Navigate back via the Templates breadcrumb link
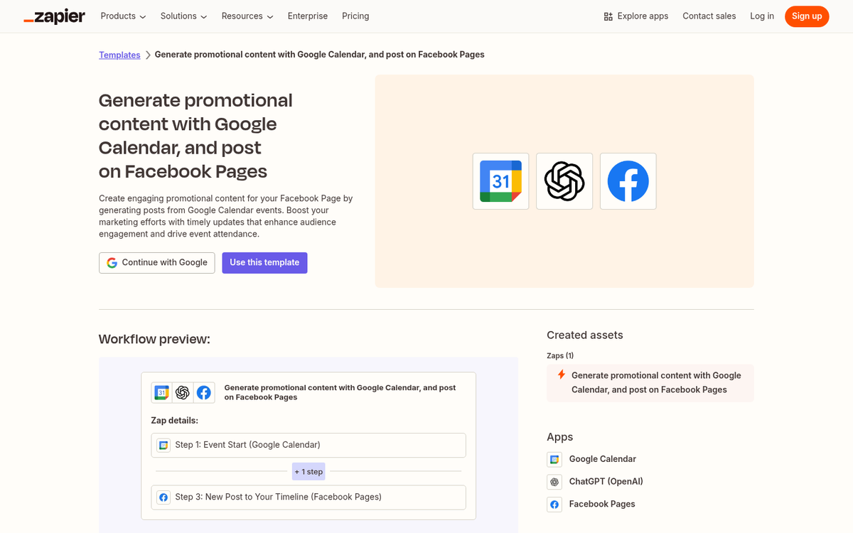This screenshot has width=853, height=533. point(119,55)
